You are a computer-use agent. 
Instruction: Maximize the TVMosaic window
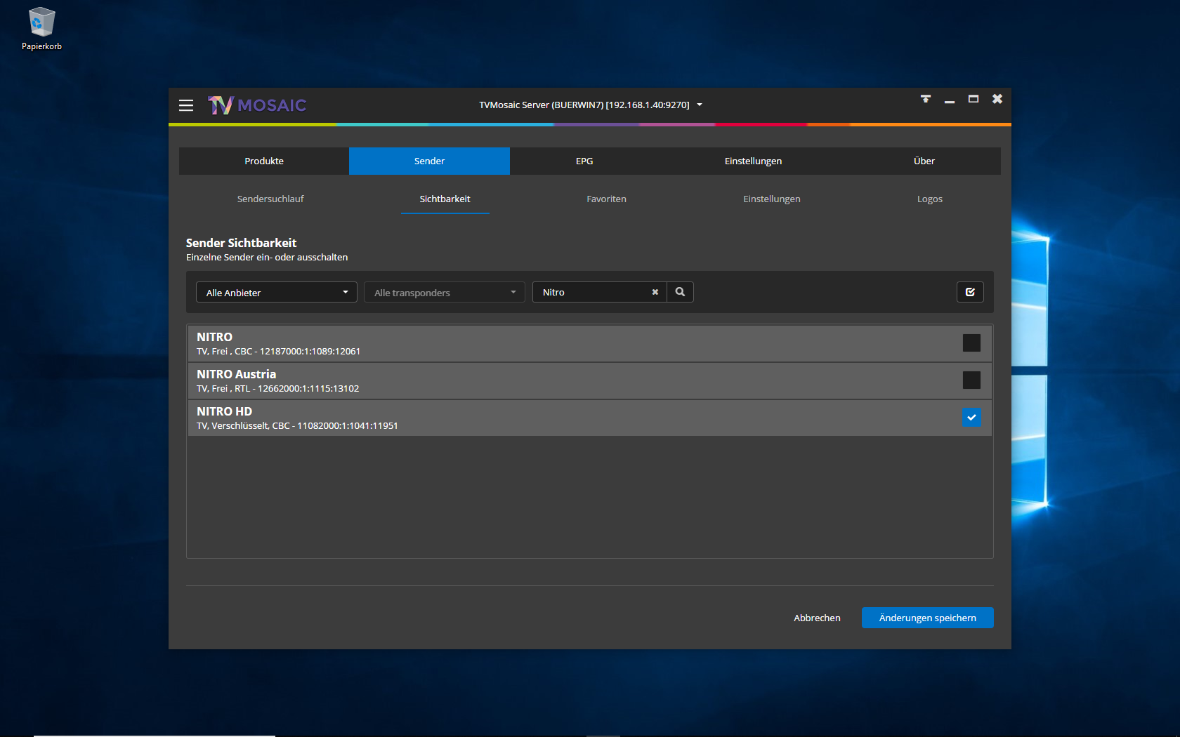click(x=973, y=99)
